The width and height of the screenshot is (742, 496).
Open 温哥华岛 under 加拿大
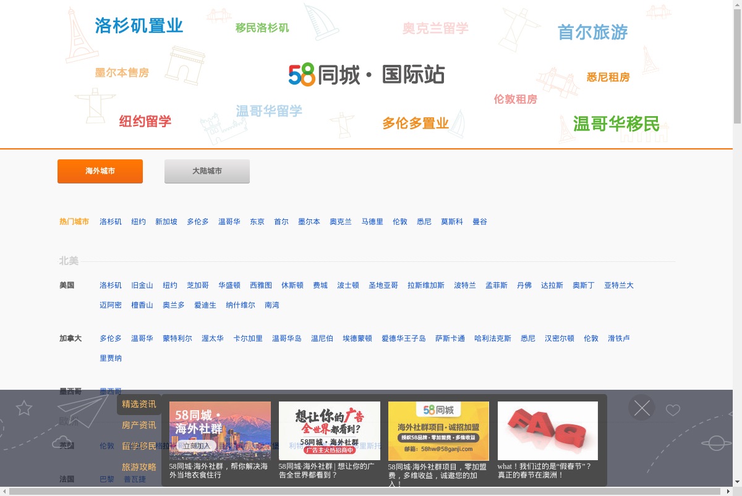[287, 338]
